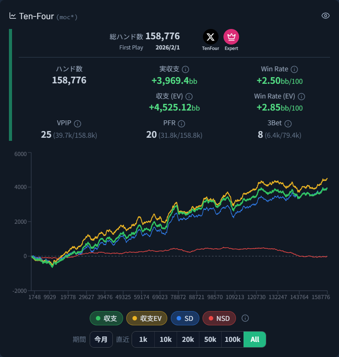
Task: Open the chart legend info icon
Action: (245, 318)
